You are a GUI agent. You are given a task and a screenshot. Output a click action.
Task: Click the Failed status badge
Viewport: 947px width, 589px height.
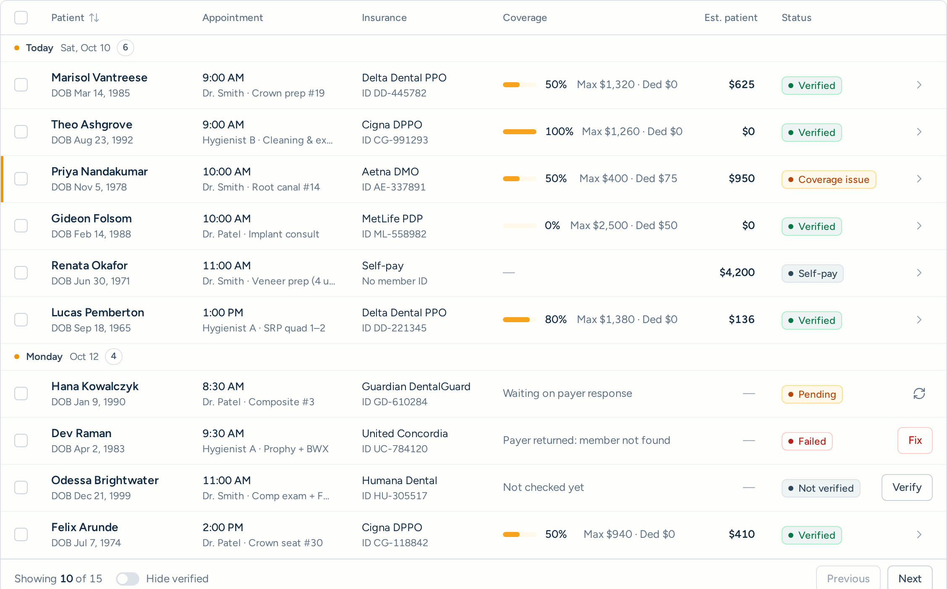point(807,441)
